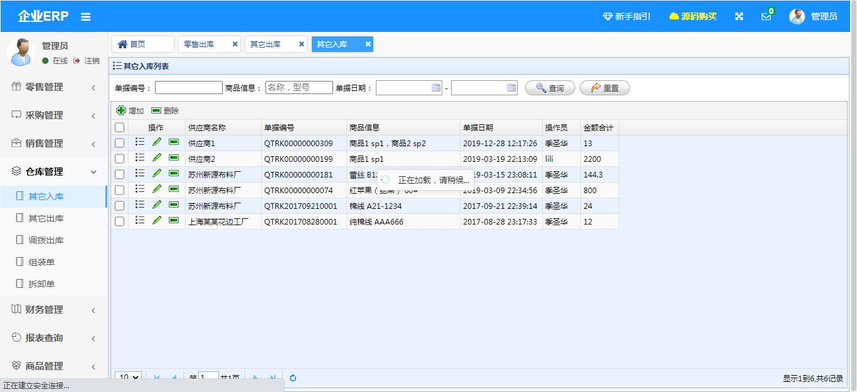
Task: Click the green pencil edit icon for 供应商1
Action: [157, 142]
